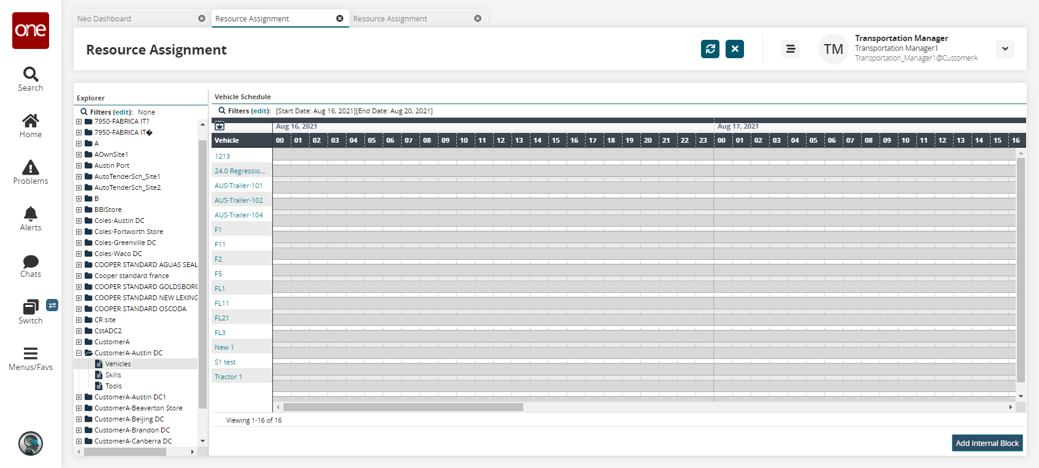Viewport: 1039px width, 468px height.
Task: Select the CustomerA-Brandon DC folder
Action: pyautogui.click(x=132, y=430)
